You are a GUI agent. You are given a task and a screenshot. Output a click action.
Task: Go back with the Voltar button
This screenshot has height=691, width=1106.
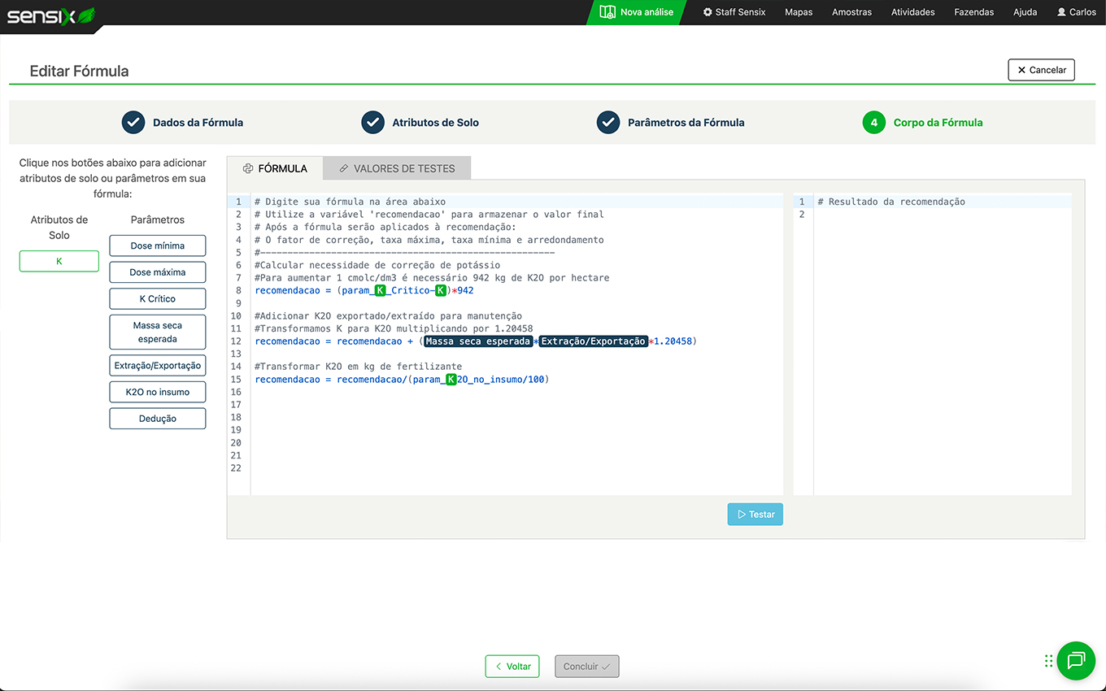pyautogui.click(x=512, y=667)
